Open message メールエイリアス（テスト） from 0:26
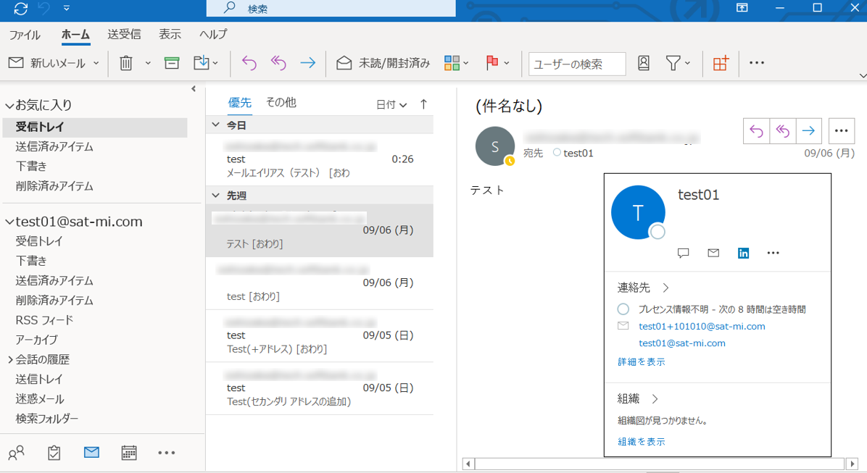Viewport: 867px width, 473px height. 320,159
